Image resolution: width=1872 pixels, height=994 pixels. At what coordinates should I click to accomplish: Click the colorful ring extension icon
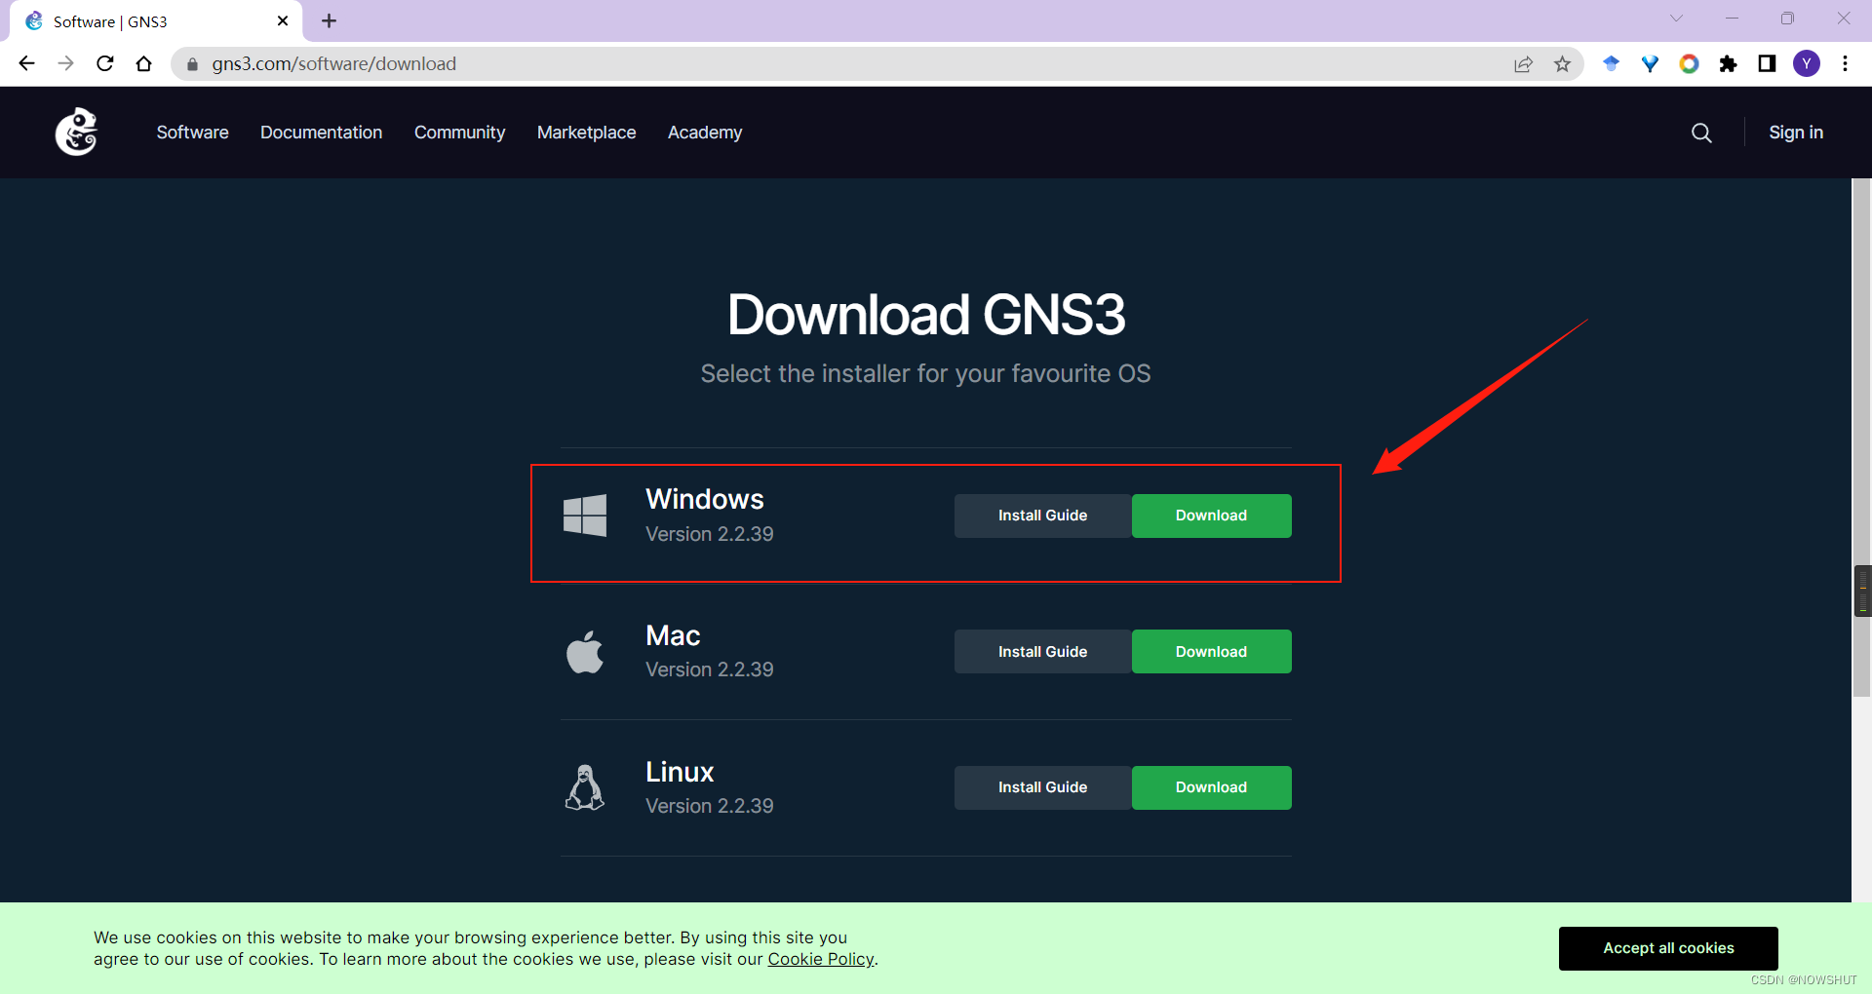point(1689,63)
